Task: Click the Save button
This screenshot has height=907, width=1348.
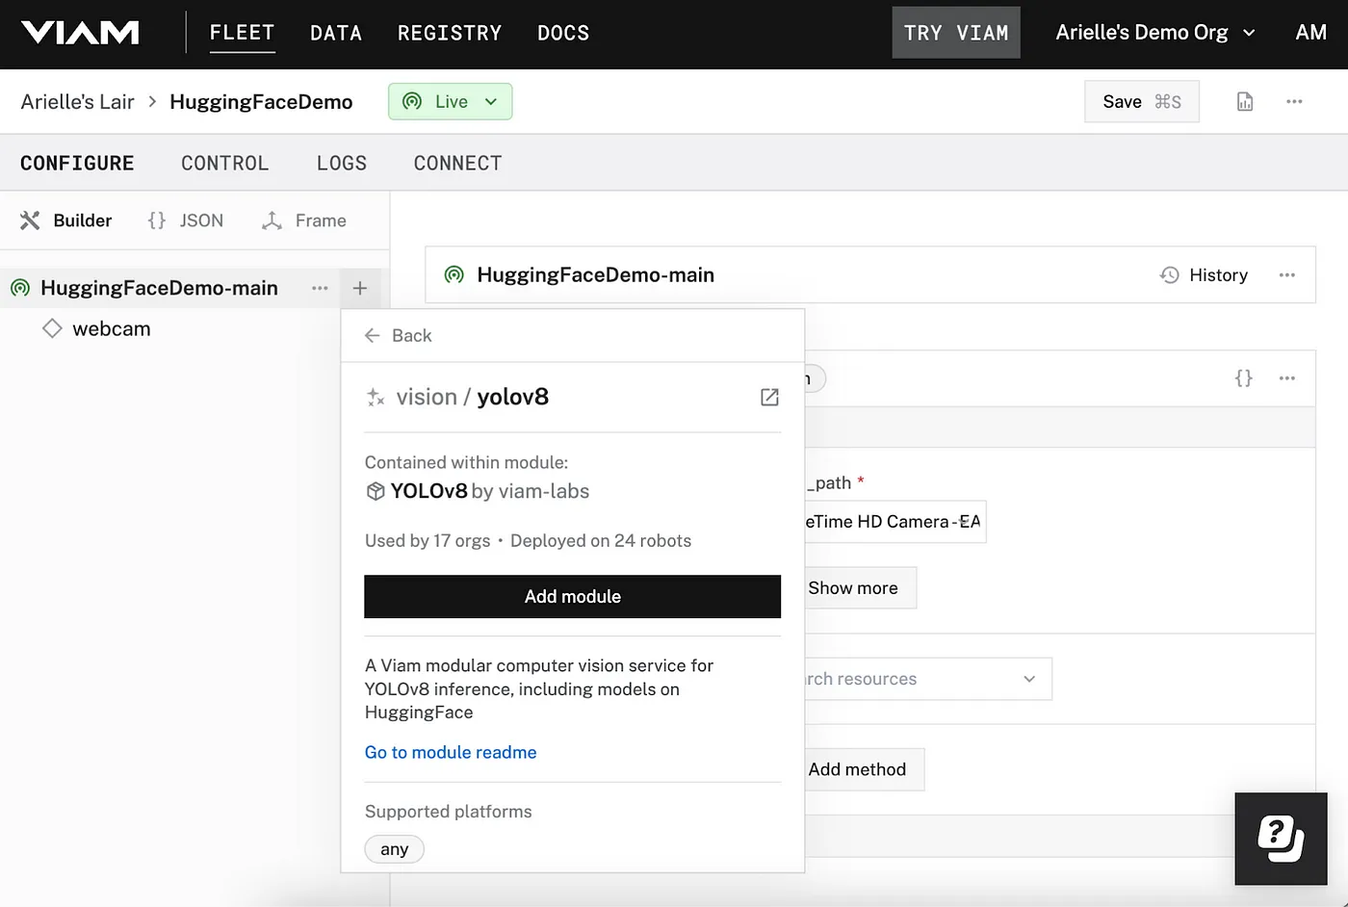Action: pos(1142,102)
